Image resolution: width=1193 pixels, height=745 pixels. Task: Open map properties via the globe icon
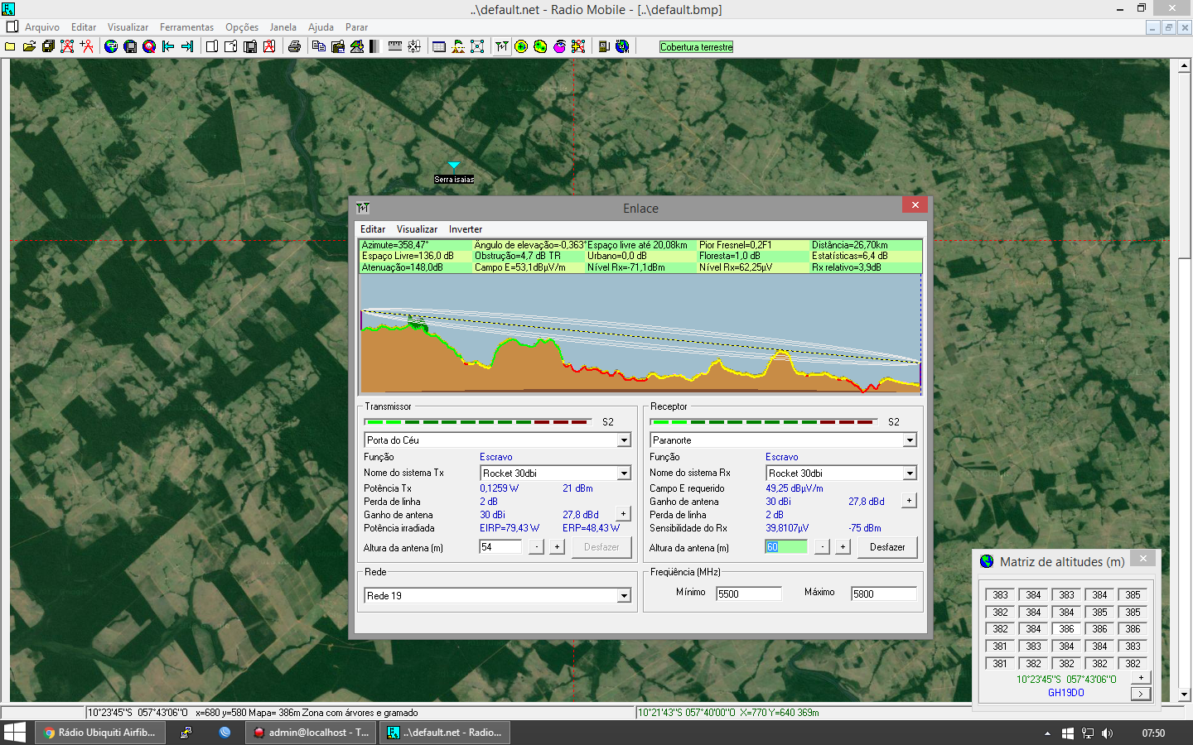(111, 46)
